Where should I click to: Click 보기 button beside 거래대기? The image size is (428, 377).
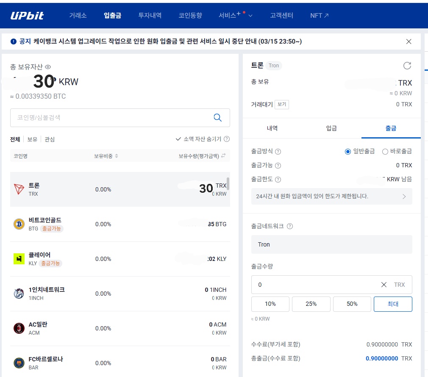282,104
